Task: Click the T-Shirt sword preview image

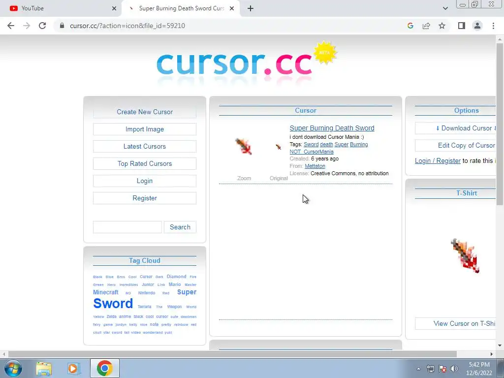Action: coord(465,256)
